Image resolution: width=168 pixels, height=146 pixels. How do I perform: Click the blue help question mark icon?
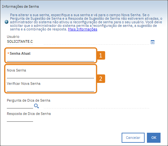(x=6, y=22)
